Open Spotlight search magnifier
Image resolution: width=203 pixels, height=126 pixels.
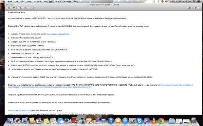194,1
